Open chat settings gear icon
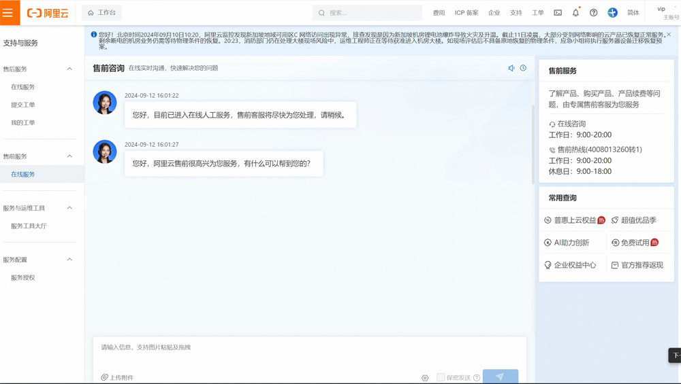The image size is (681, 384). tap(425, 378)
